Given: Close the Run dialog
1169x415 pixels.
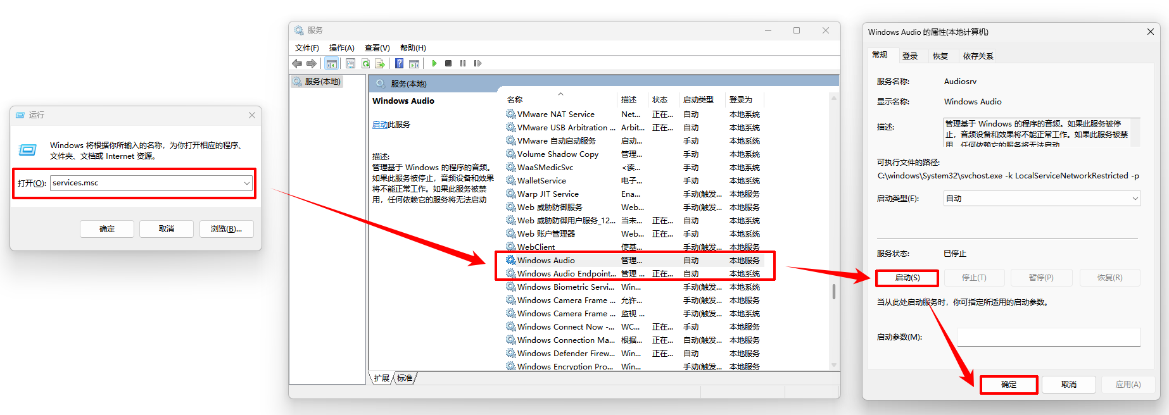Looking at the screenshot, I should tap(252, 115).
